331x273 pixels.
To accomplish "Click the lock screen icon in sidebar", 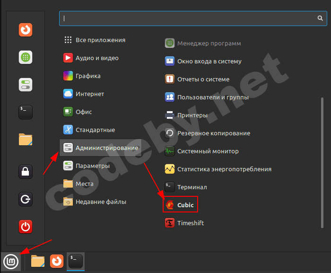I will (x=26, y=172).
